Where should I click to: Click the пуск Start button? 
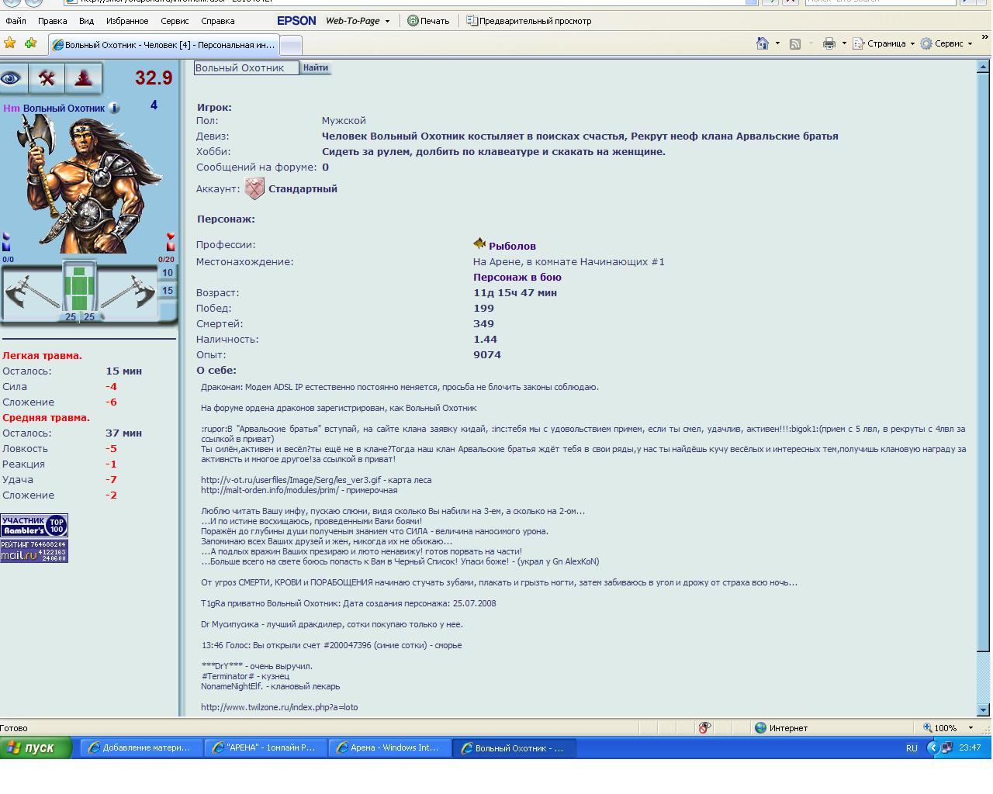click(36, 747)
